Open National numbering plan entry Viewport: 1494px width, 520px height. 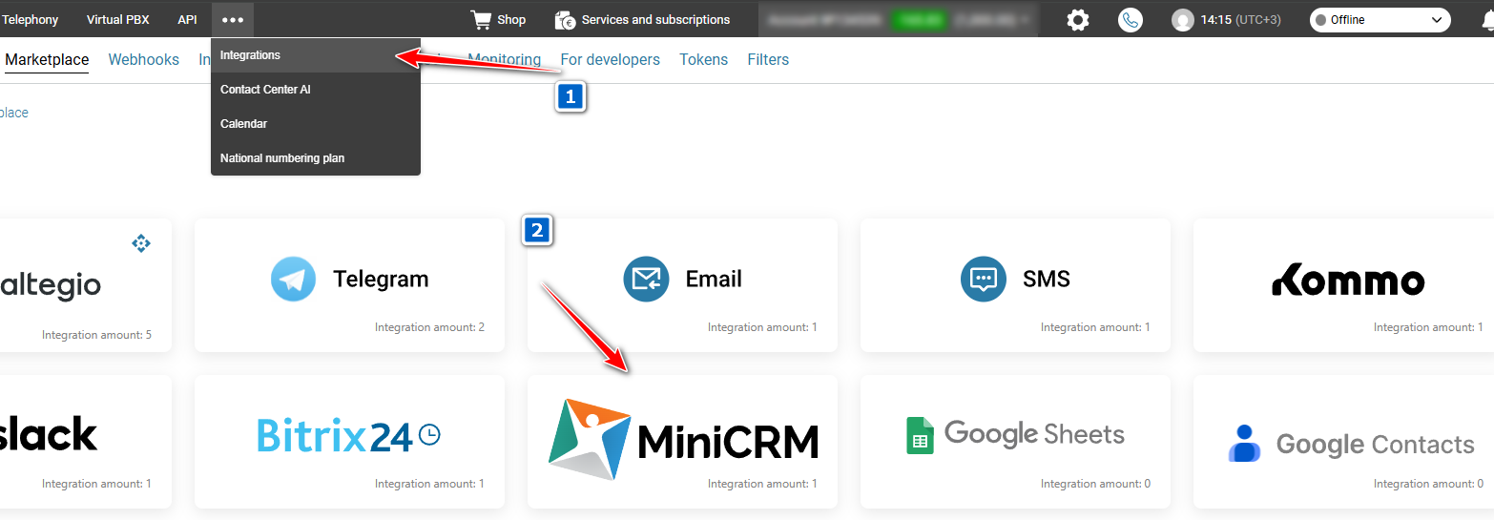[316, 158]
